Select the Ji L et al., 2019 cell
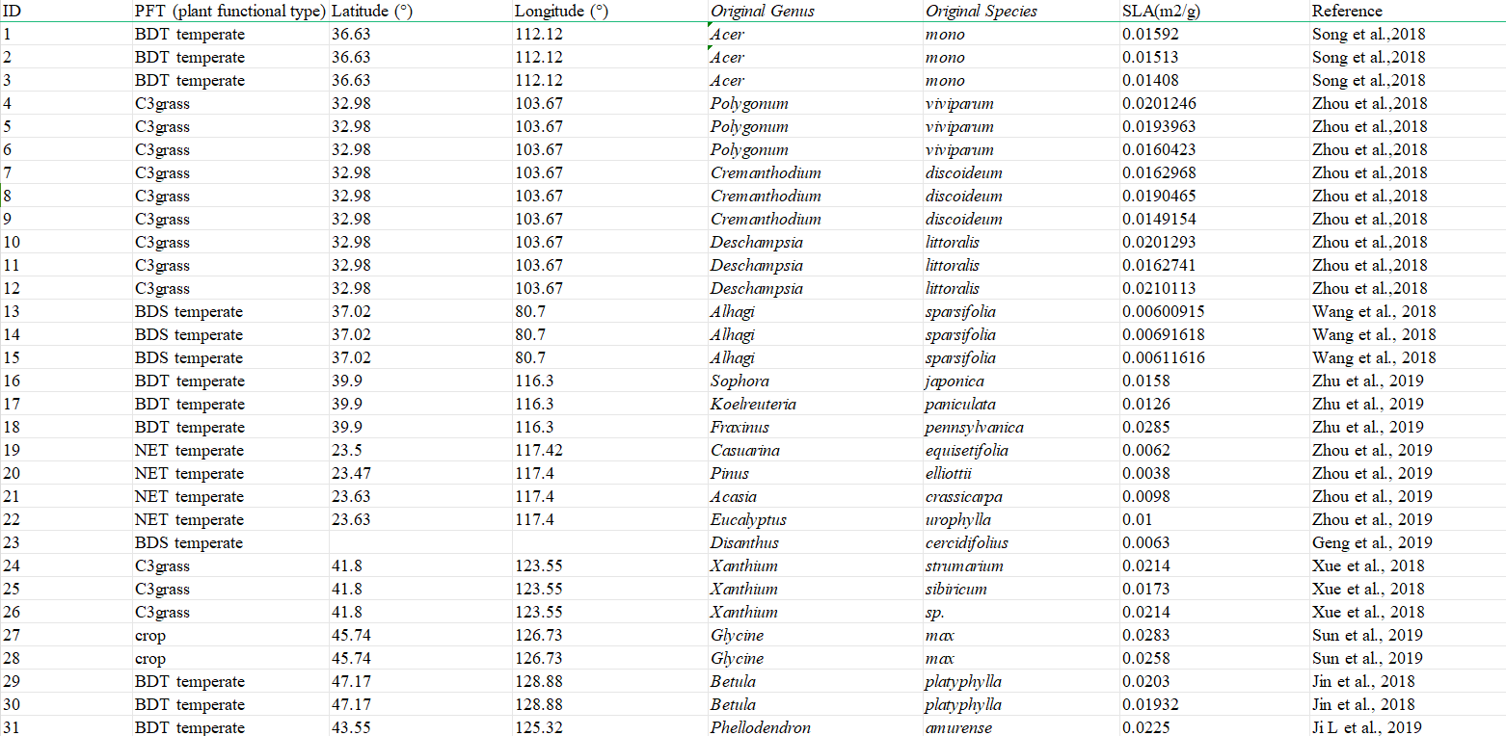This screenshot has height=736, width=1506. coord(1366,728)
